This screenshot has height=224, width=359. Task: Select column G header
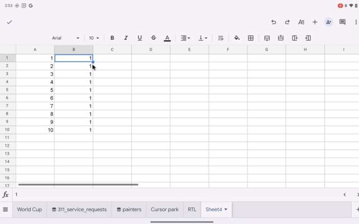point(266,50)
